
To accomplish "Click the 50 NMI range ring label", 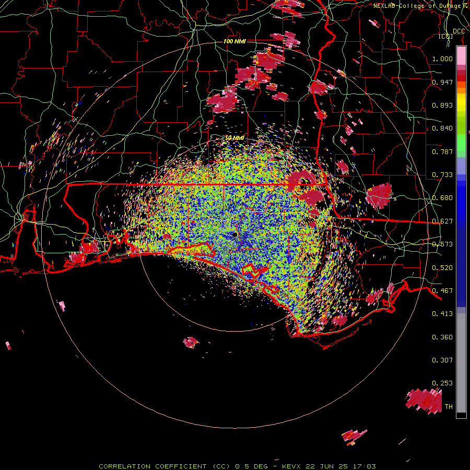I will [234, 138].
